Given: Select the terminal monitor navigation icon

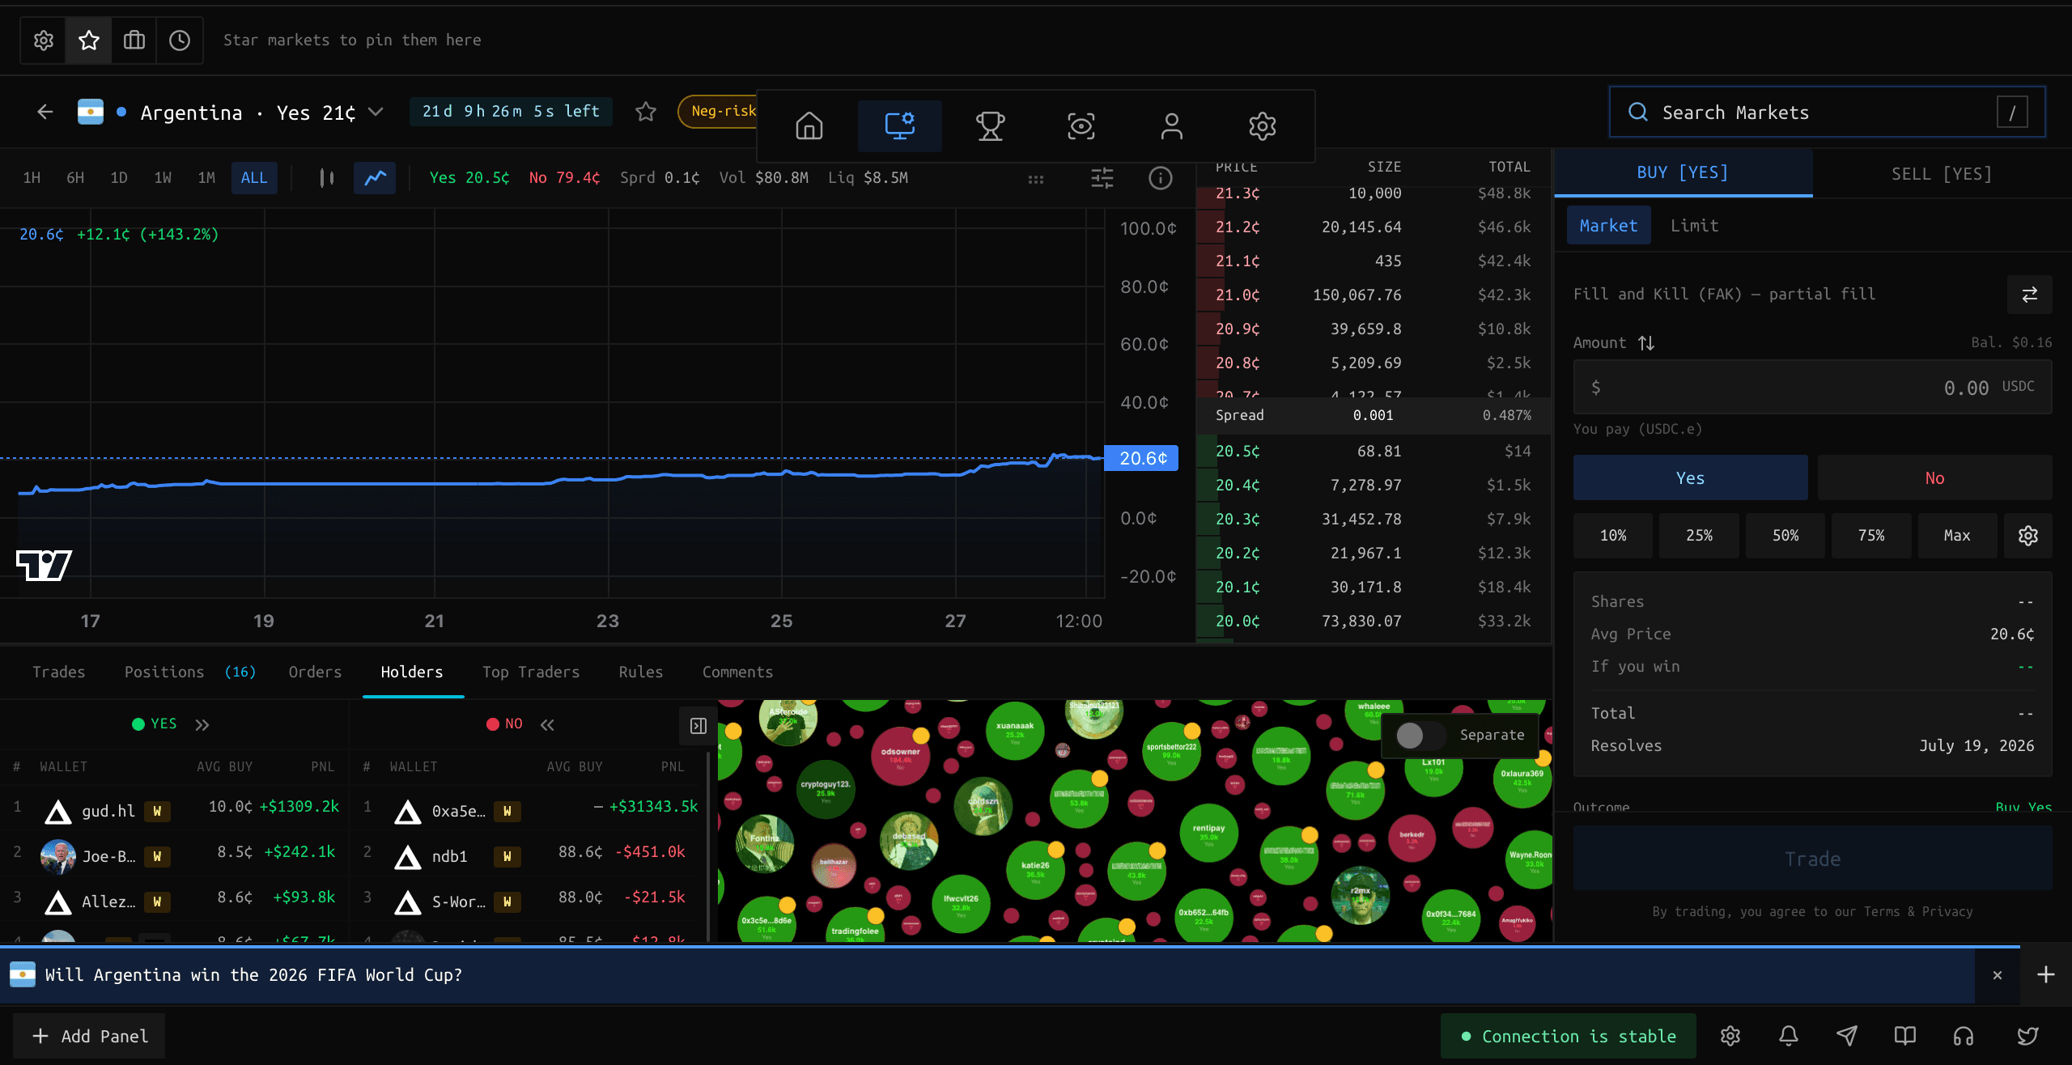Looking at the screenshot, I should click(x=900, y=126).
